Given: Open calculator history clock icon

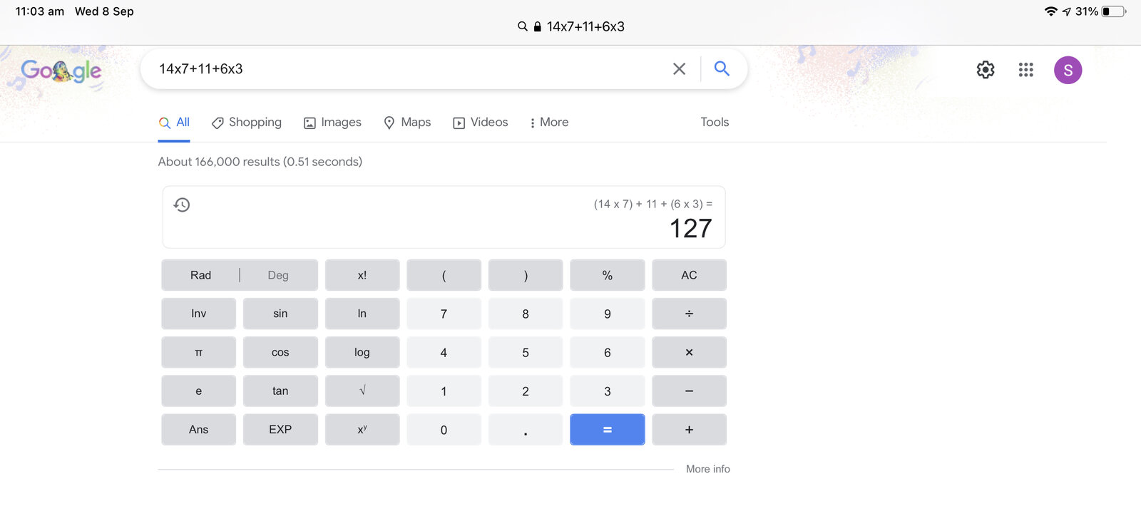Looking at the screenshot, I should (182, 205).
